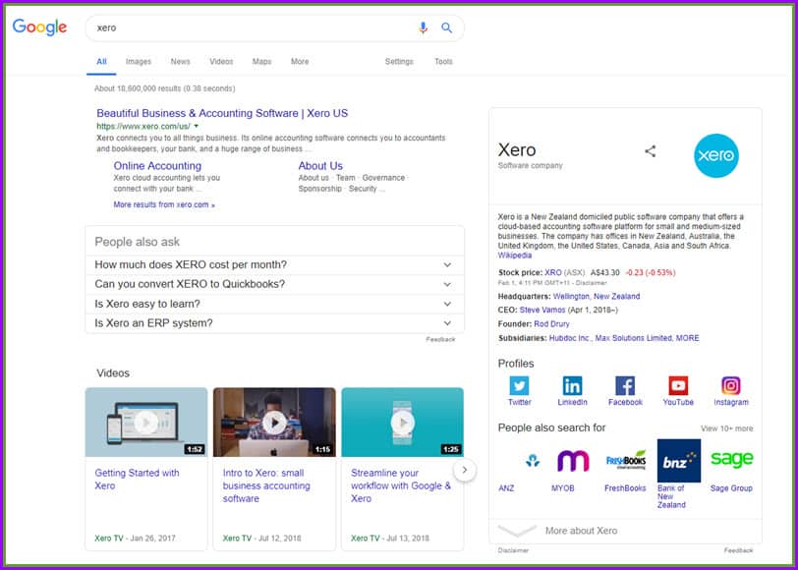
Task: Click the Sponsorship sitelink text
Action: click(x=320, y=189)
